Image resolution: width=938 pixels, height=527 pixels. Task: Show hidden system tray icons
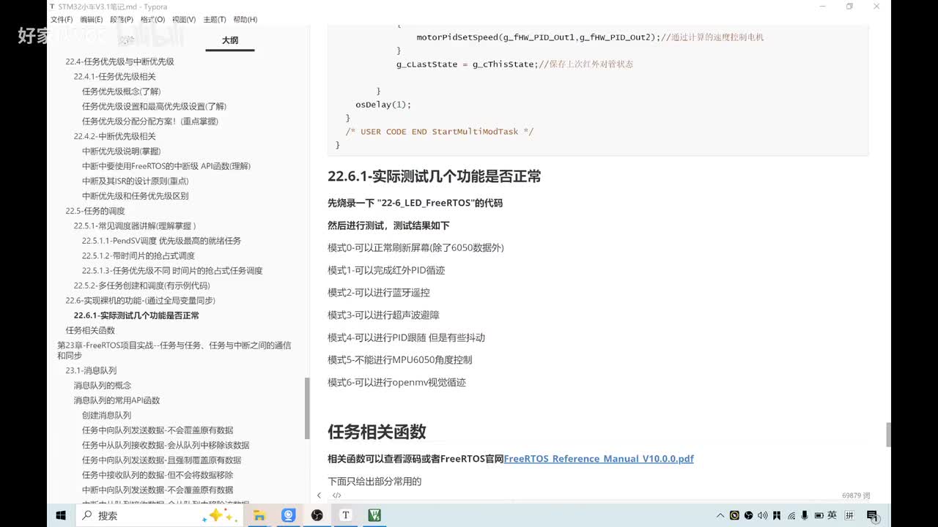click(x=721, y=515)
